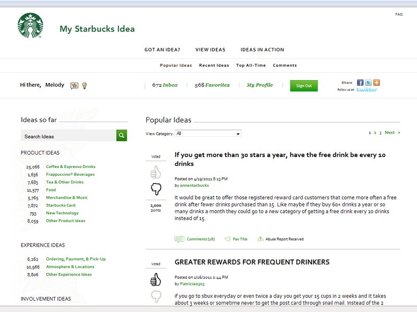Open the View Category dropdown
This screenshot has height=312, width=417.
[x=208, y=134]
